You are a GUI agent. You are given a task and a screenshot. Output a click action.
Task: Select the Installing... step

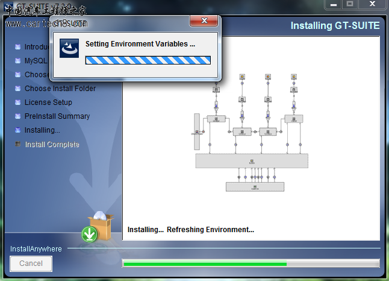coord(42,130)
